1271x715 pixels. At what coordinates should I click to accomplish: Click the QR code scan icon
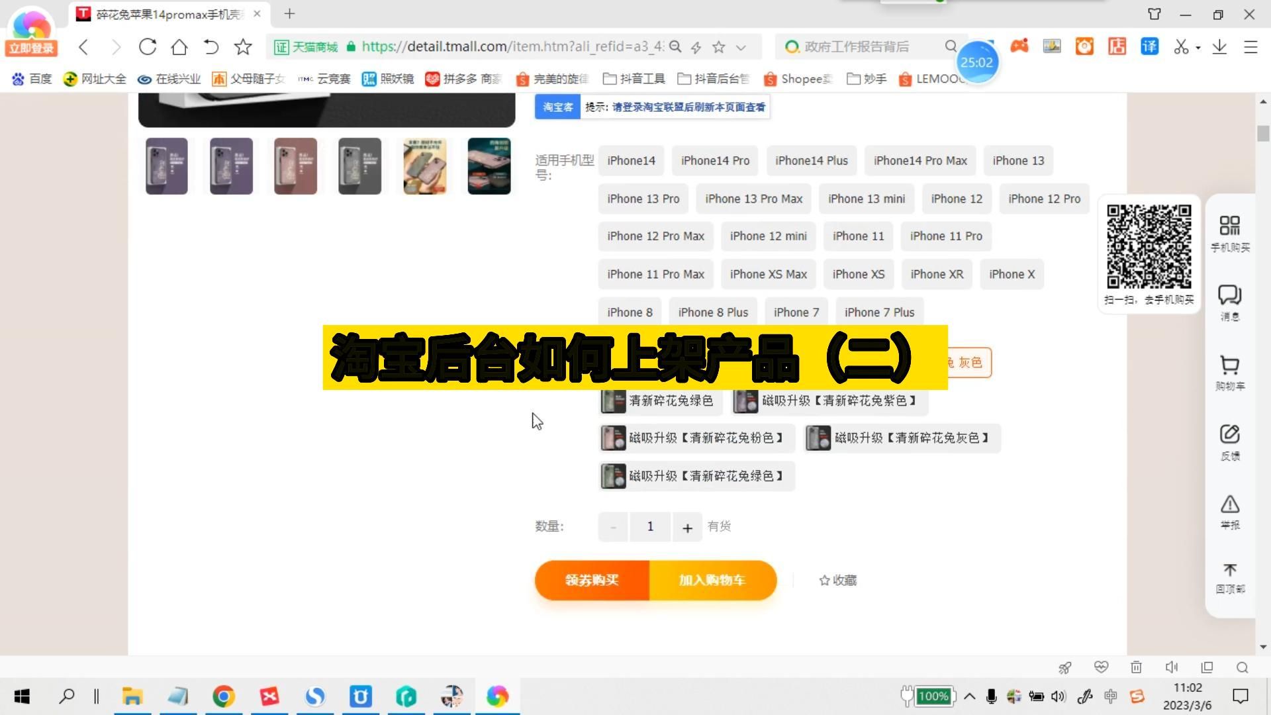point(1229,225)
